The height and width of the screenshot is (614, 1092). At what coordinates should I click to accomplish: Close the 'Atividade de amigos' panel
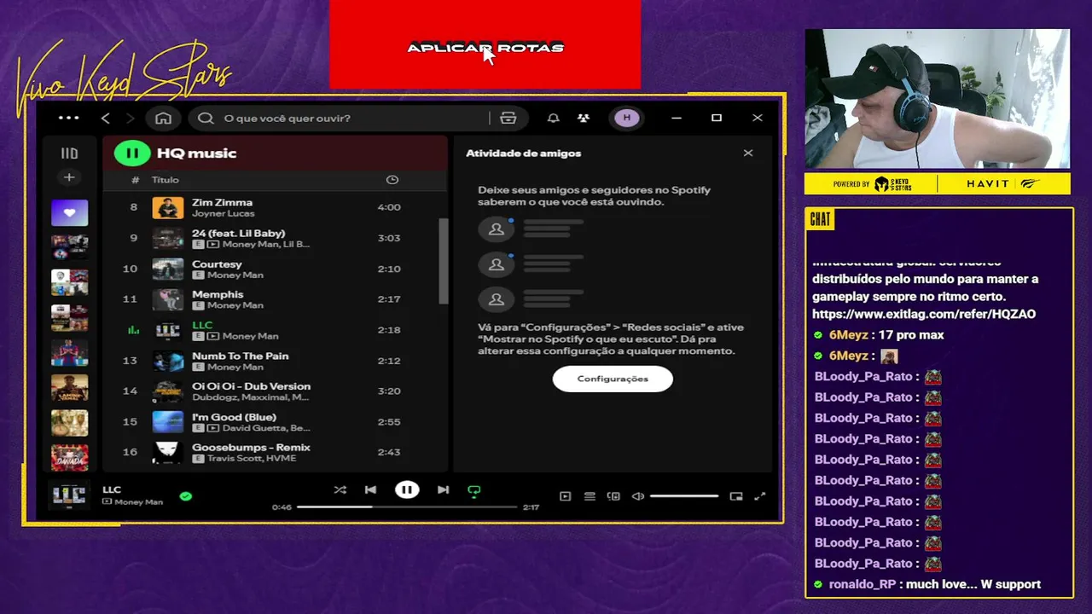(748, 153)
